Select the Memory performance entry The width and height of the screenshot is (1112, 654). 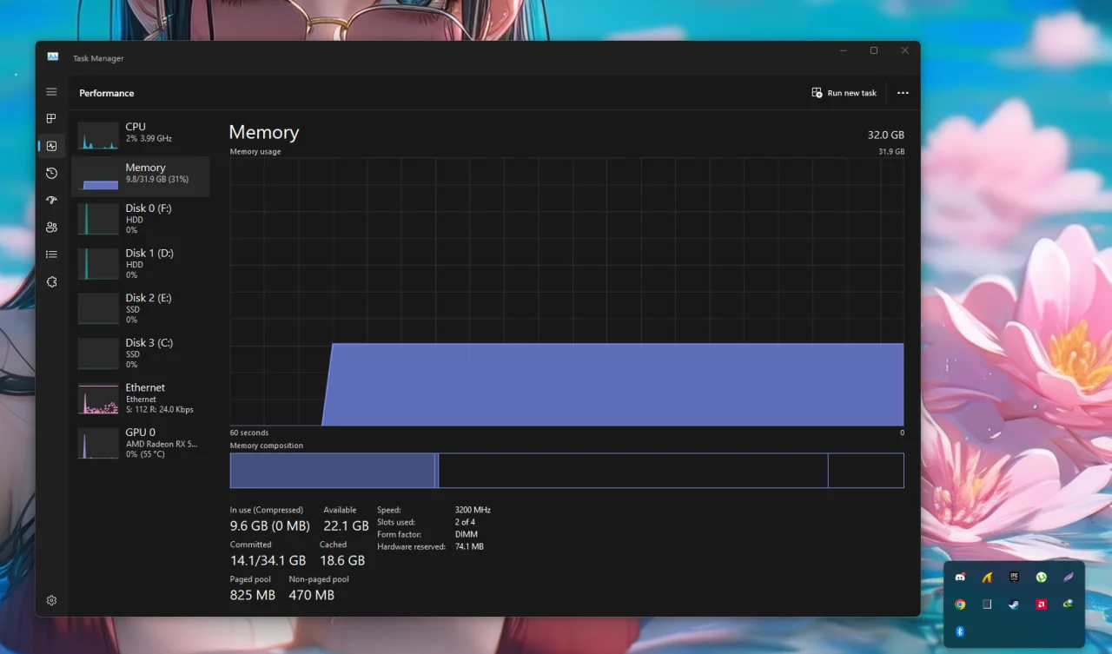coord(140,175)
